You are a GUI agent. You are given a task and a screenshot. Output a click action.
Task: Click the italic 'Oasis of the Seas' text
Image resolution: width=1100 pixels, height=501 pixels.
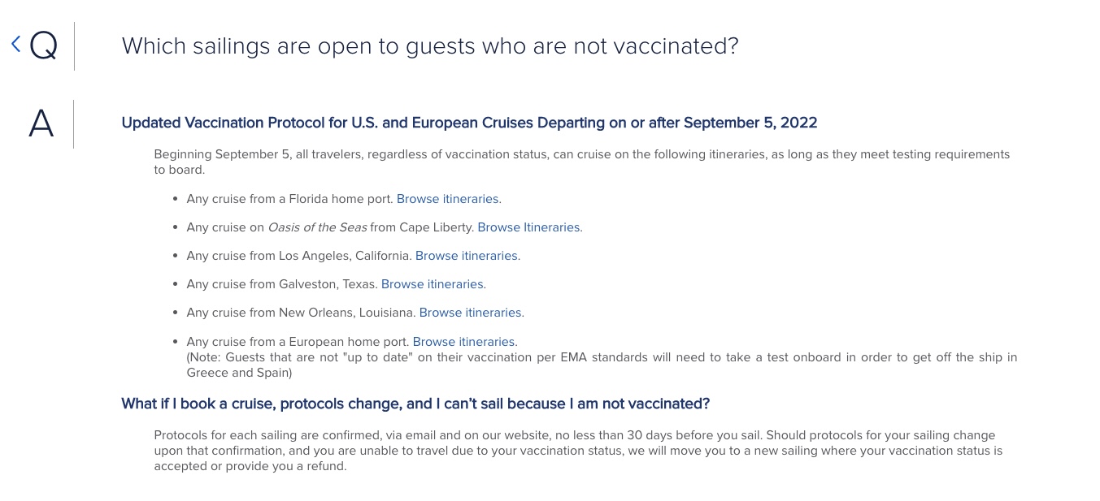pos(317,227)
